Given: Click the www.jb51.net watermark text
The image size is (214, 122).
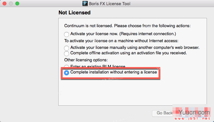Looking at the screenshot, I should [193, 118].
